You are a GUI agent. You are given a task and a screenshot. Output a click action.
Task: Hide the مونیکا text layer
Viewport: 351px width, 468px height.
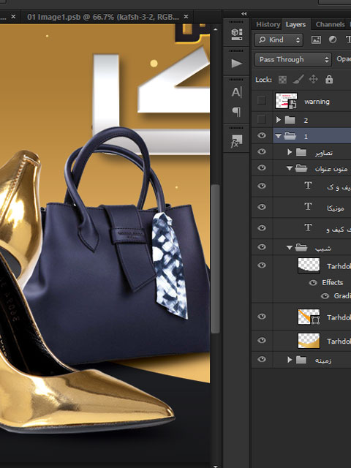pyautogui.click(x=262, y=207)
